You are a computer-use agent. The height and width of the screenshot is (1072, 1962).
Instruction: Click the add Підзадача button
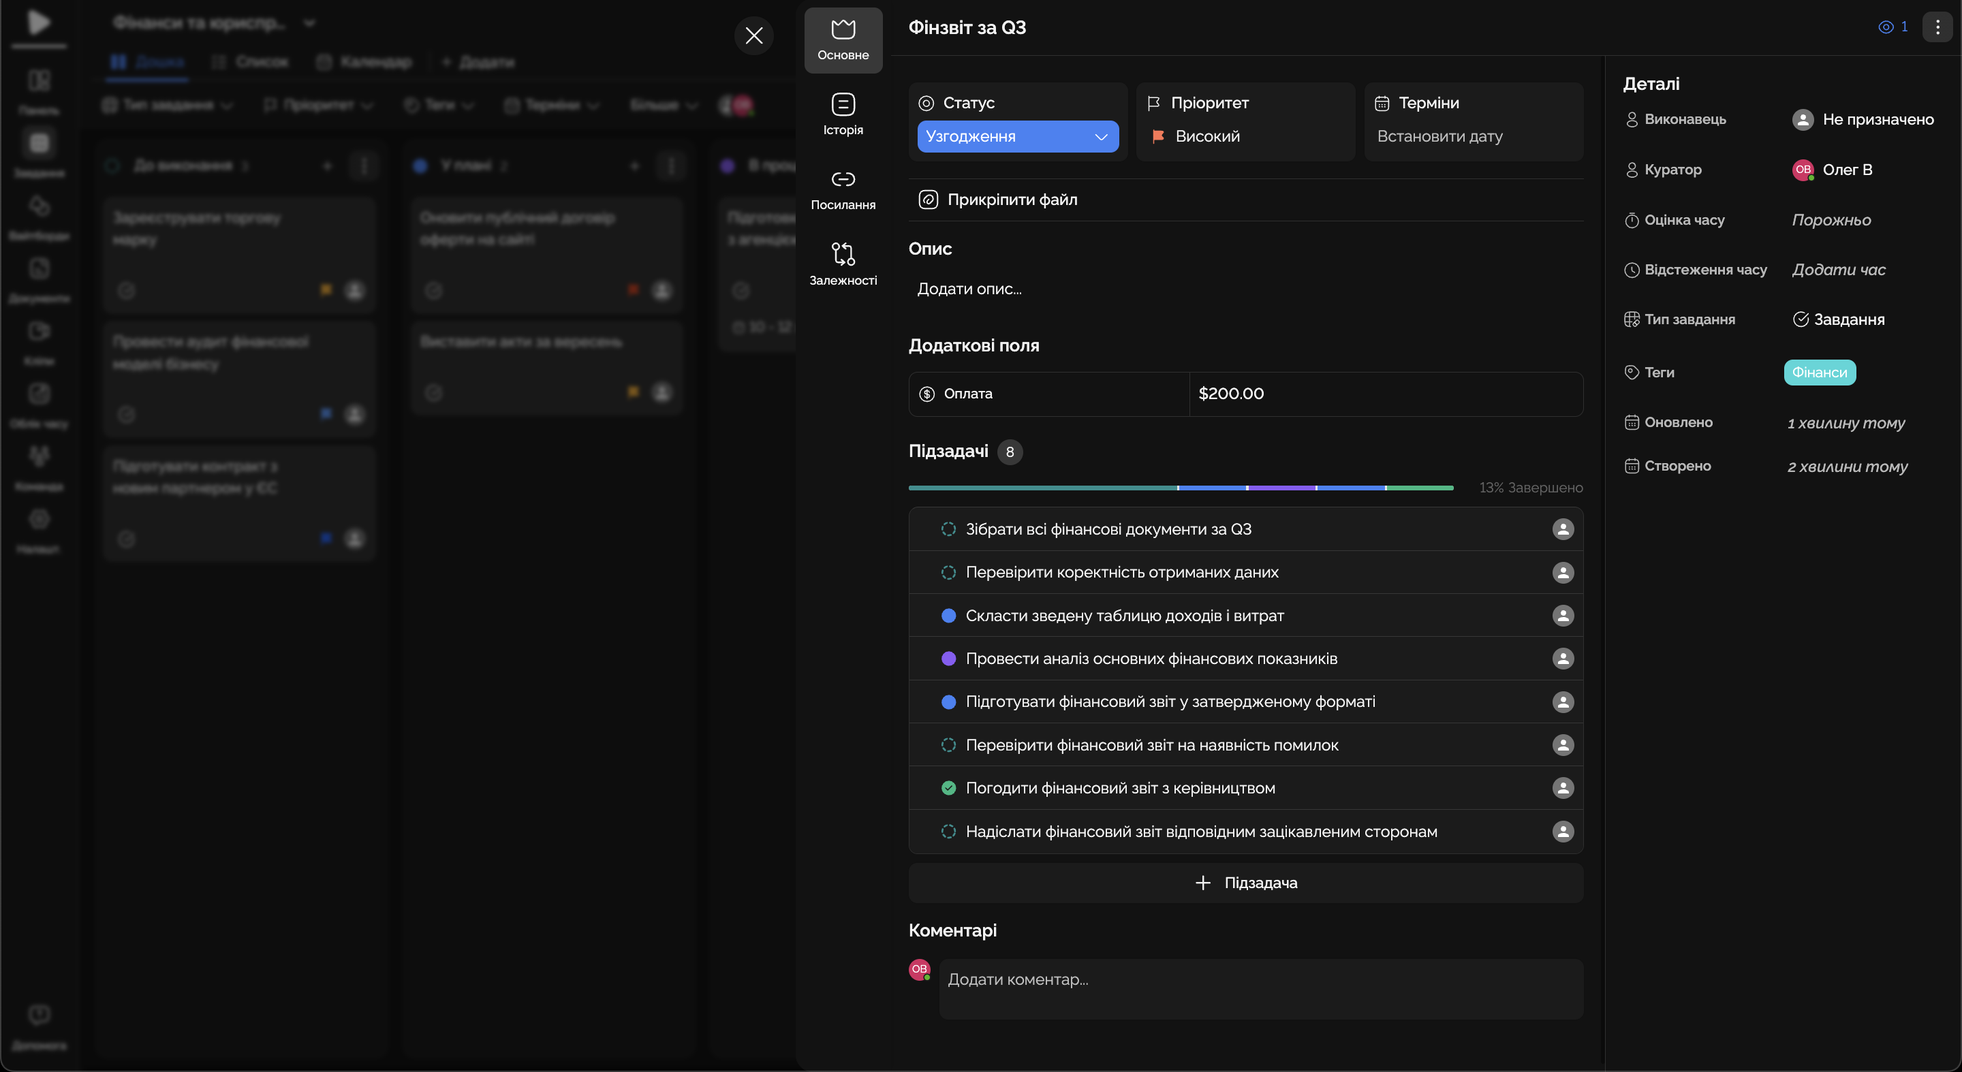click(1245, 883)
